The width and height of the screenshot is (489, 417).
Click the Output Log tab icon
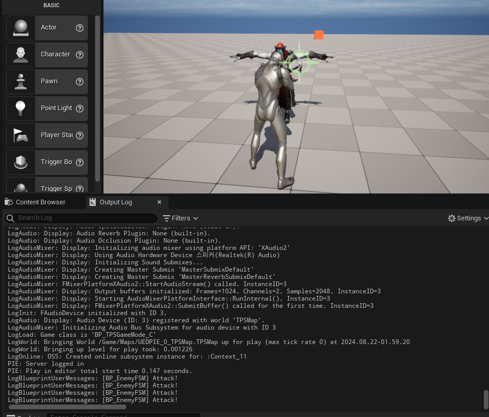[93, 202]
